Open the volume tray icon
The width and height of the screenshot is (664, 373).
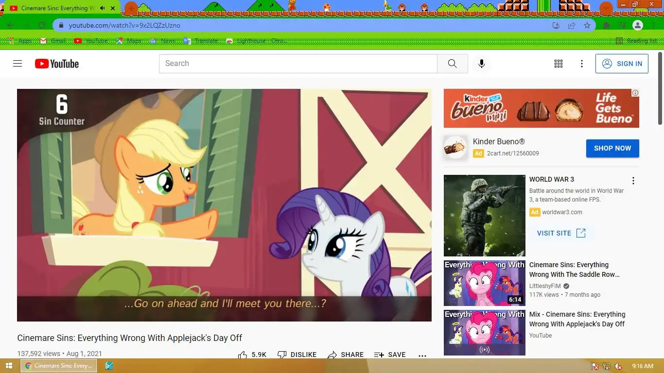tap(618, 366)
